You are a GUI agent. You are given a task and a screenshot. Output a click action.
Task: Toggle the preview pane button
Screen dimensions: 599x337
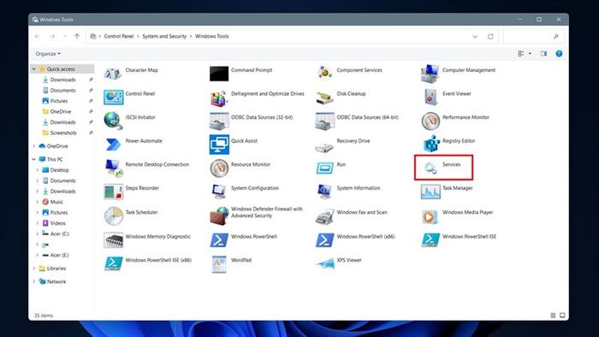click(x=543, y=54)
